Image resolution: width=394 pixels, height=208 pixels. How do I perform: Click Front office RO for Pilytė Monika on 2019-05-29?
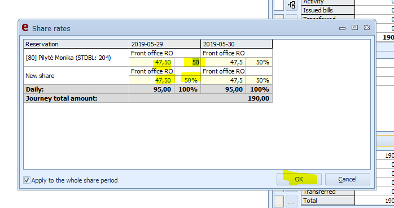[x=152, y=53]
